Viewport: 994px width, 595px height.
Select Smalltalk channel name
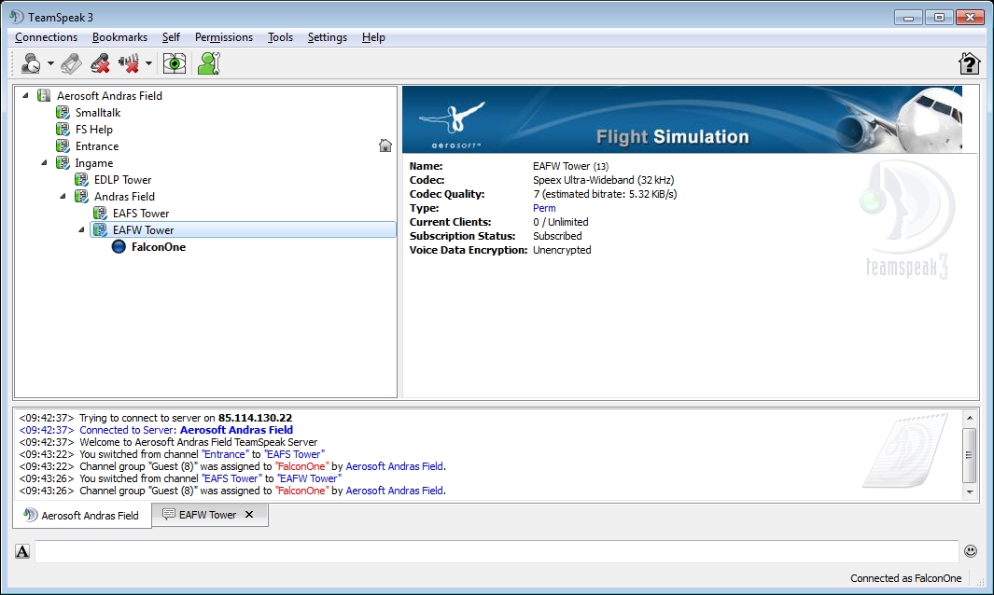(x=98, y=112)
